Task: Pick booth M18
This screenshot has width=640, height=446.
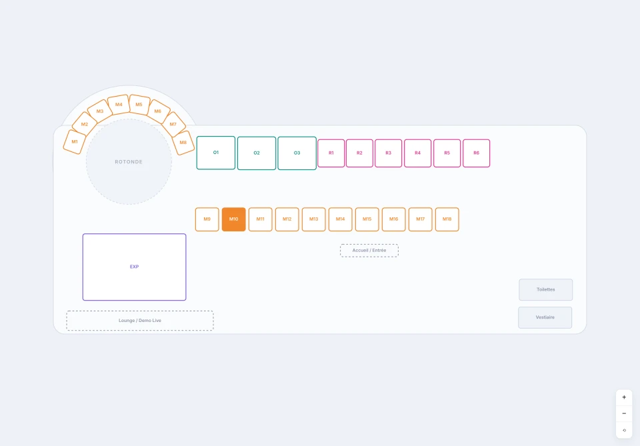Action: click(x=447, y=219)
